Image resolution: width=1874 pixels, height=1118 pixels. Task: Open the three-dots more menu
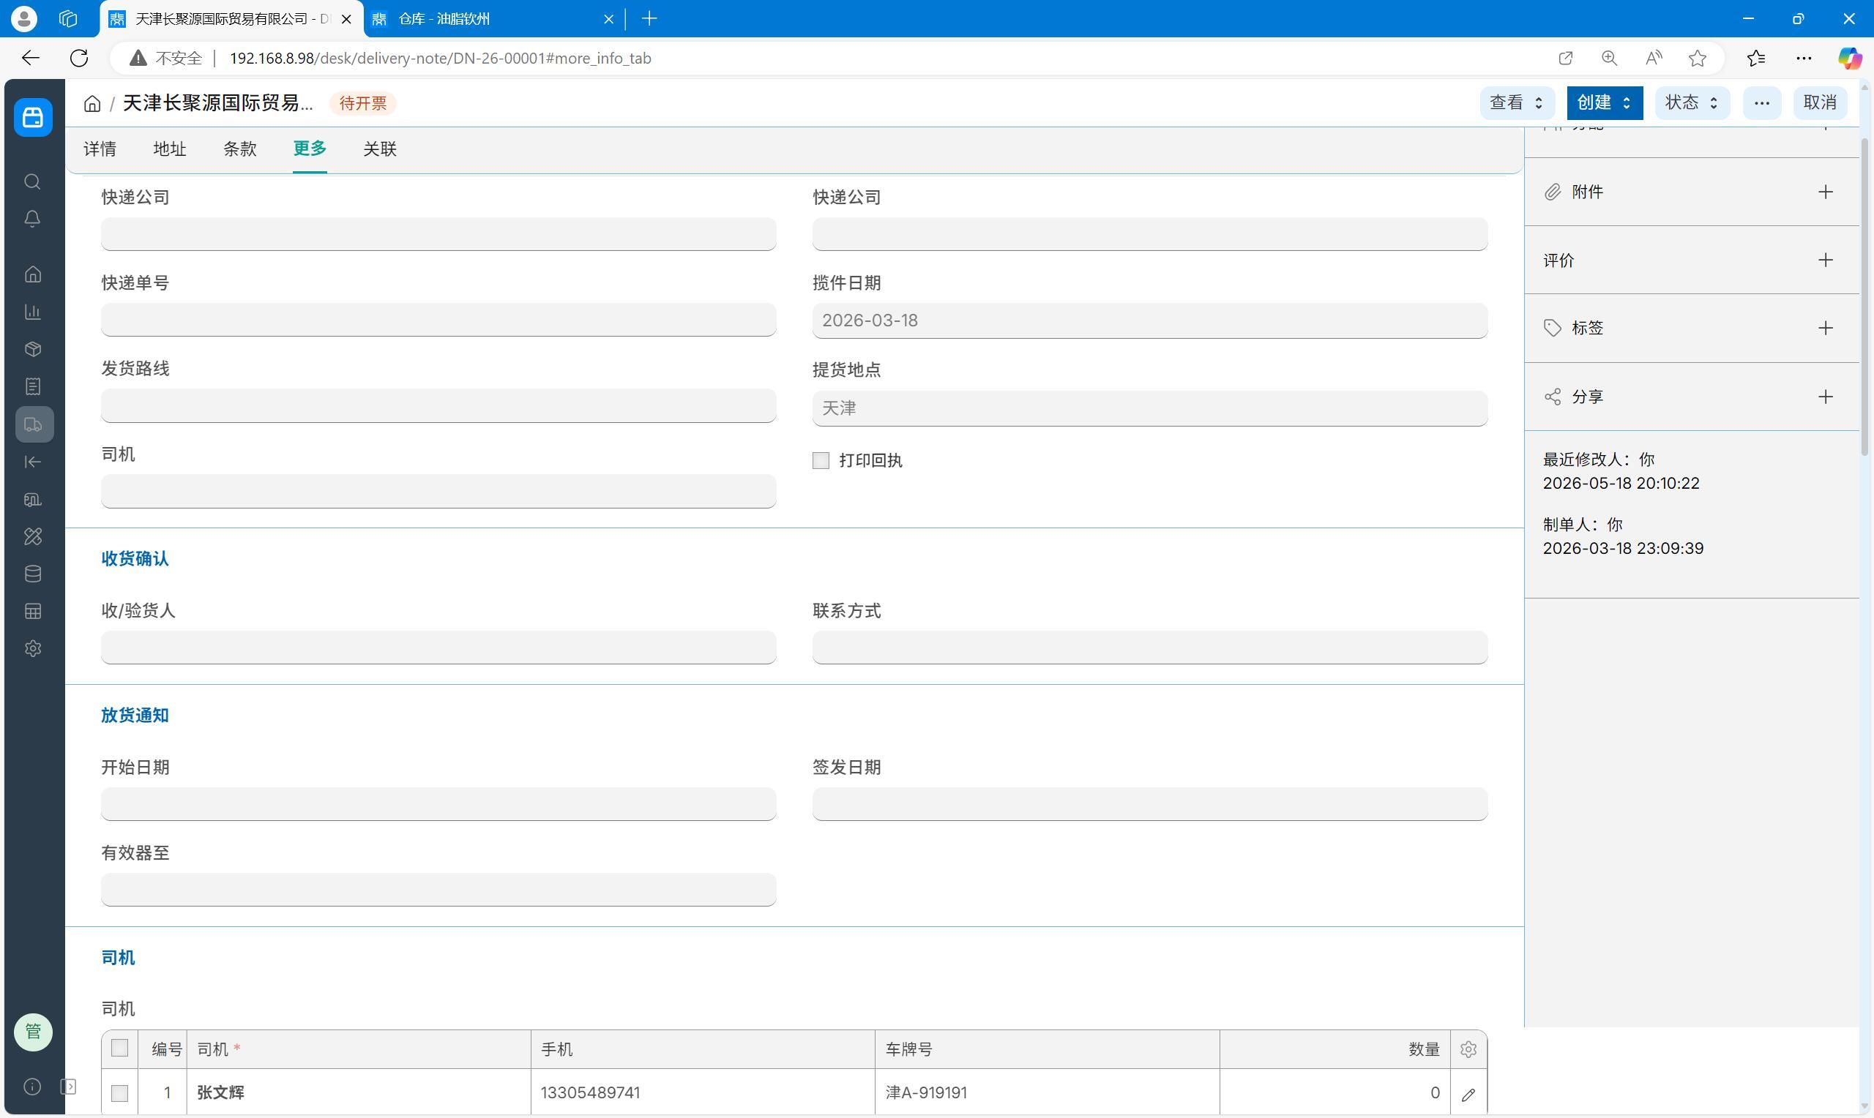pyautogui.click(x=1762, y=102)
